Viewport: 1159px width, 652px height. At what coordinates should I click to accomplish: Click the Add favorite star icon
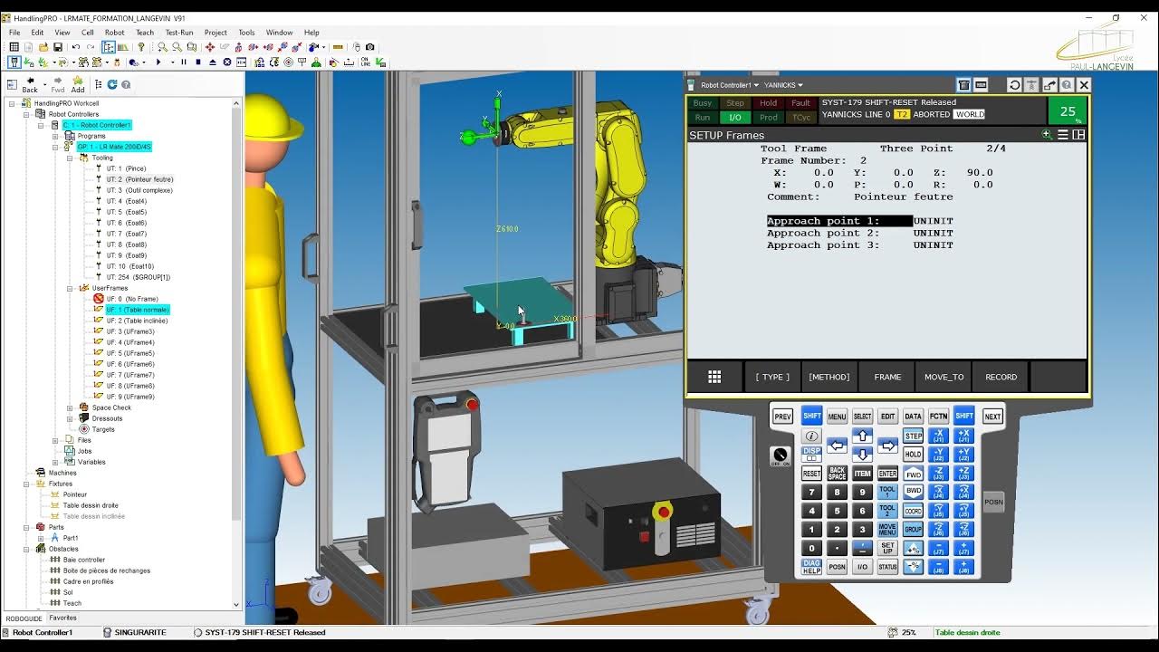(78, 84)
